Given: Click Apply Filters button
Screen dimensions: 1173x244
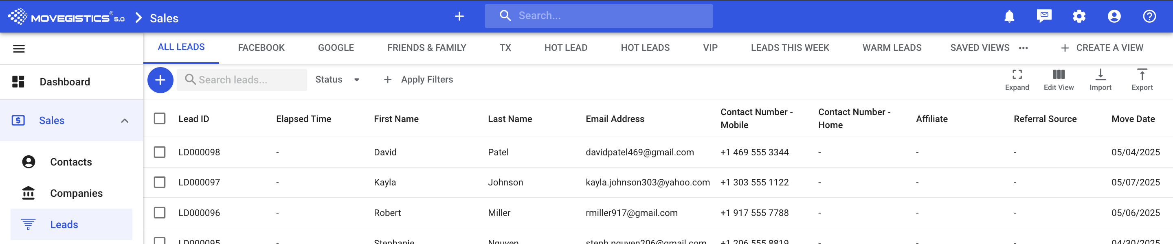Looking at the screenshot, I should click(418, 80).
